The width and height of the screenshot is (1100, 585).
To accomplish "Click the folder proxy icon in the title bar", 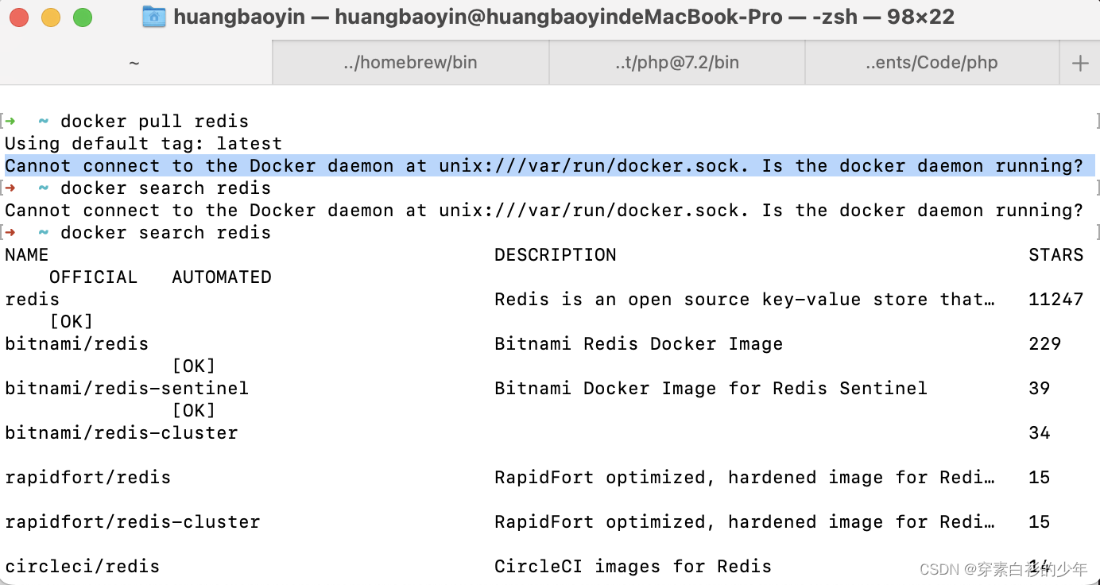I will (155, 15).
